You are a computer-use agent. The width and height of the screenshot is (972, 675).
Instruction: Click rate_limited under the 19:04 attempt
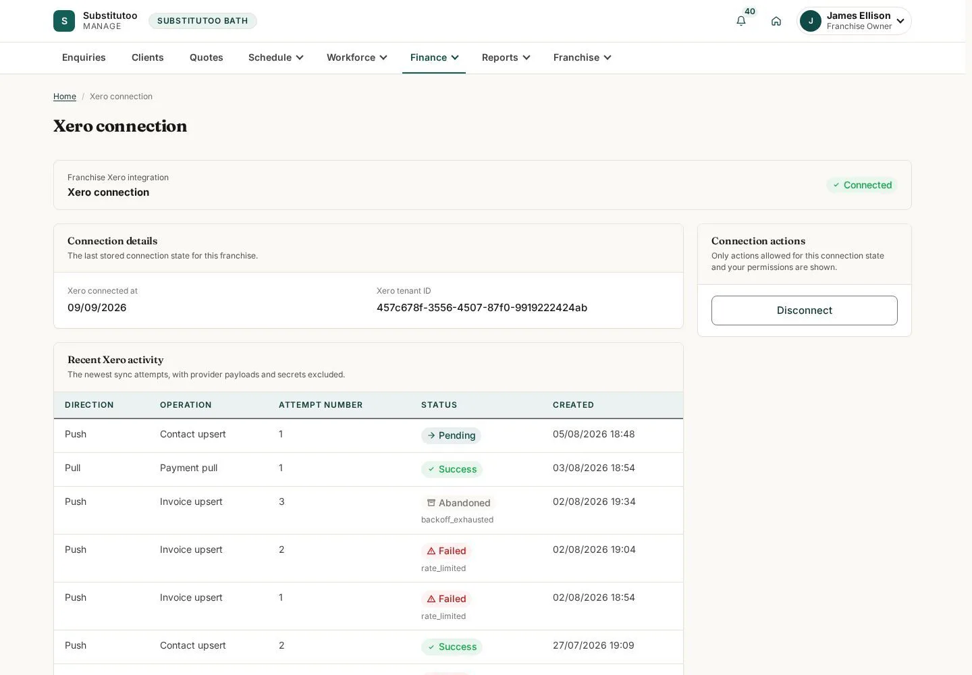click(x=443, y=568)
